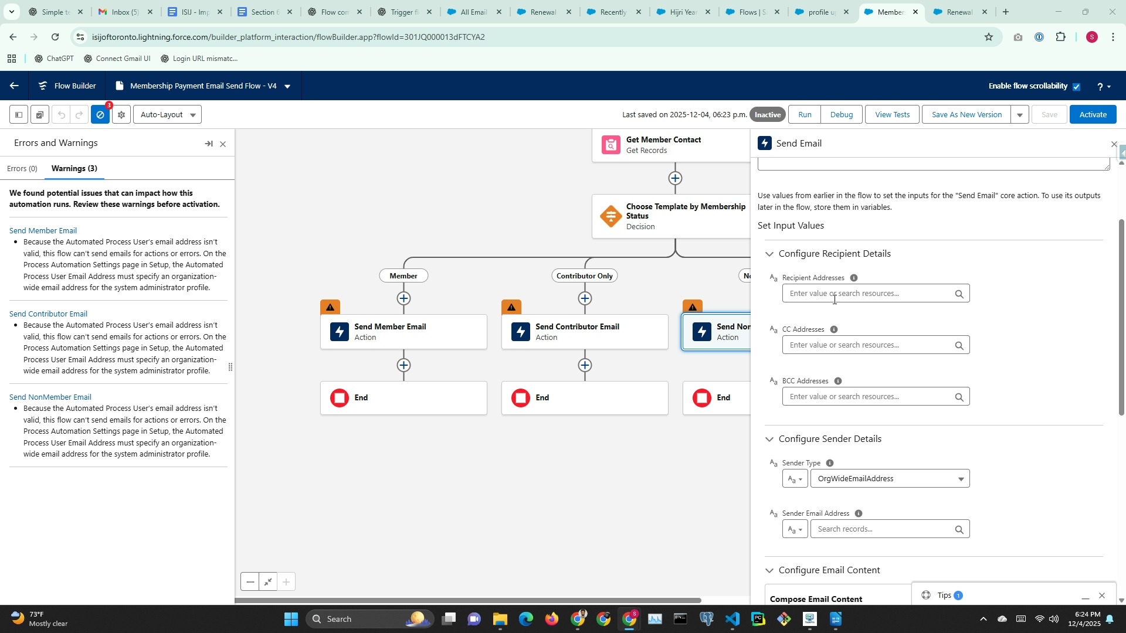Collapse the Configure Recipient Details section
Image resolution: width=1126 pixels, height=633 pixels.
point(769,254)
